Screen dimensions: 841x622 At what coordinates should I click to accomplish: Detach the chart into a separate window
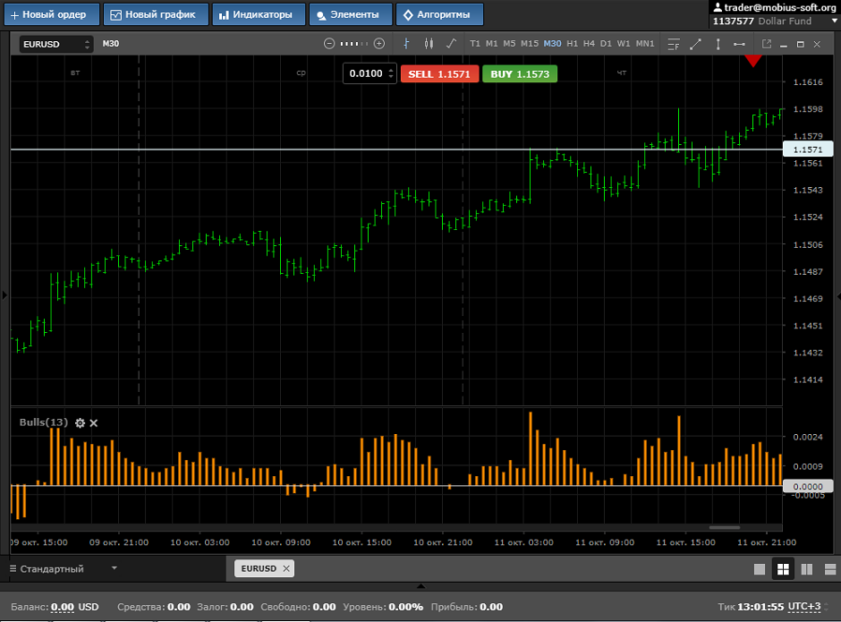[x=767, y=44]
